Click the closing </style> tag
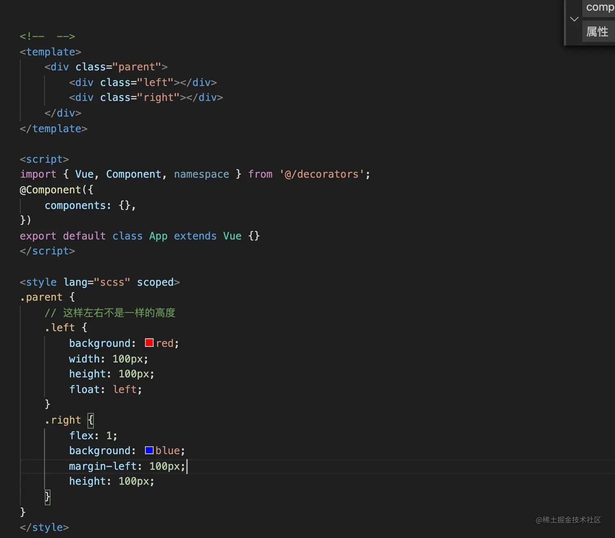 pos(44,527)
